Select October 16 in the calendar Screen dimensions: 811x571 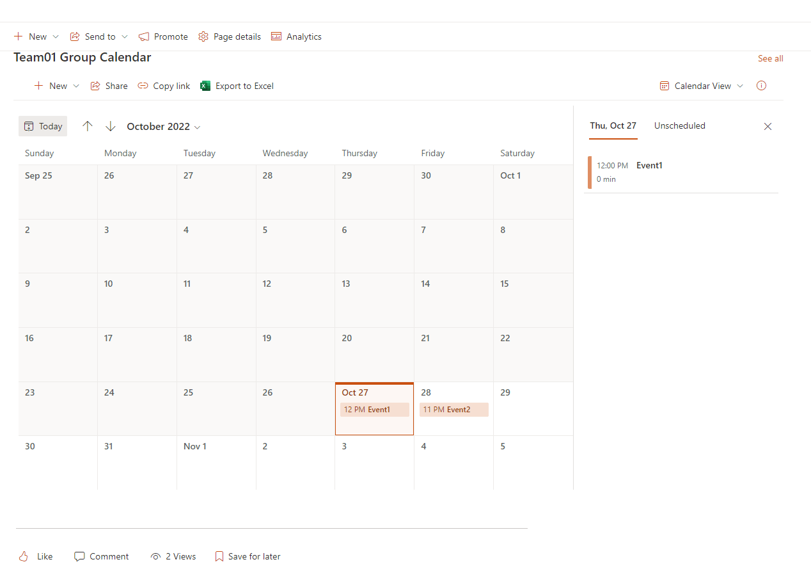58,355
